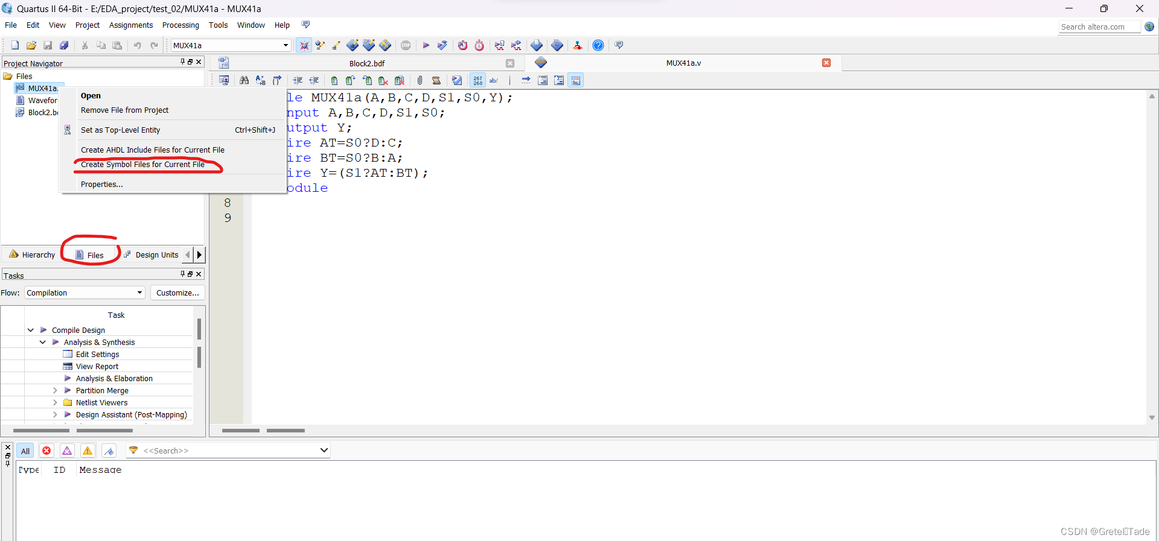Toggle the green bookmark icon
Image resolution: width=1159 pixels, height=541 pixels.
[x=334, y=80]
